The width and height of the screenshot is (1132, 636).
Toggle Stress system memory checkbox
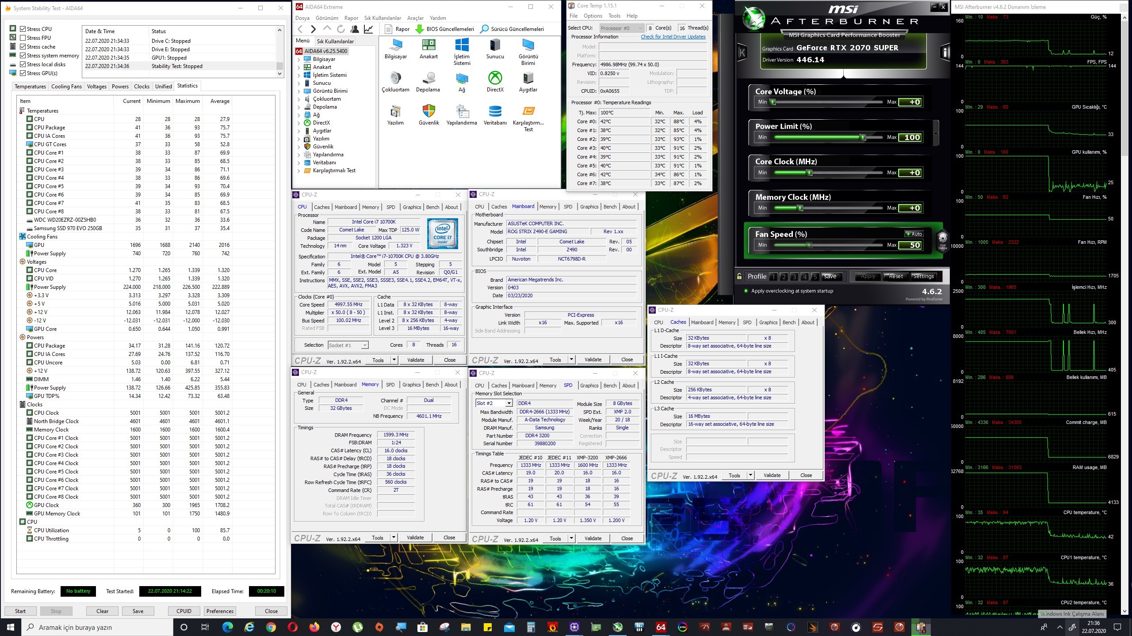[23, 56]
